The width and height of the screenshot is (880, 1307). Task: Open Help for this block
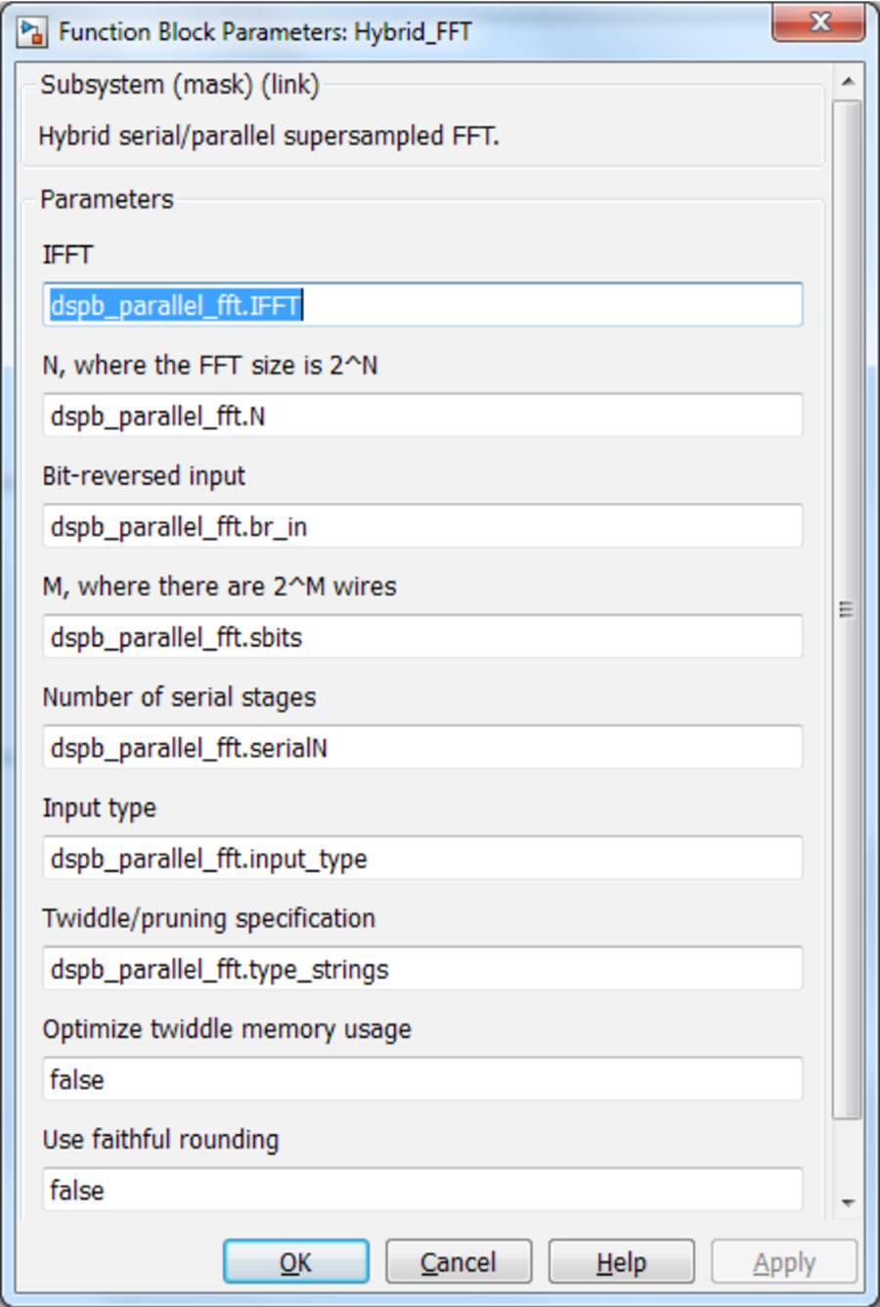click(x=621, y=1262)
